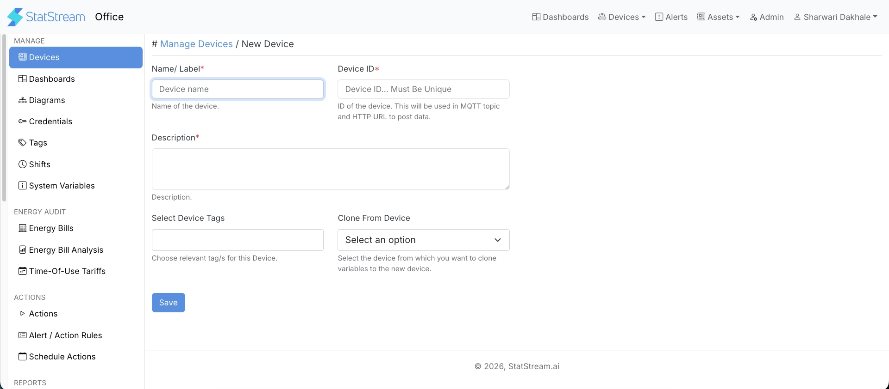
Task: Click the New Device breadcrumb text
Action: tap(268, 44)
